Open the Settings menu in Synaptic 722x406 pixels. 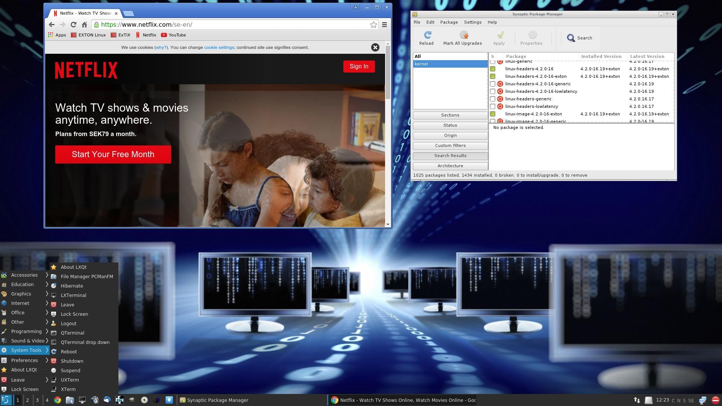pyautogui.click(x=473, y=22)
